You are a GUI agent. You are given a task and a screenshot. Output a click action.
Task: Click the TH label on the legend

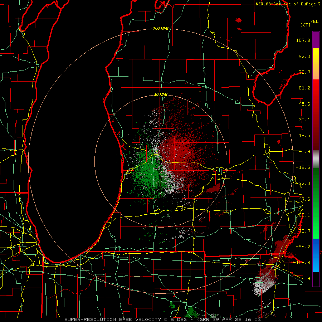(307, 278)
